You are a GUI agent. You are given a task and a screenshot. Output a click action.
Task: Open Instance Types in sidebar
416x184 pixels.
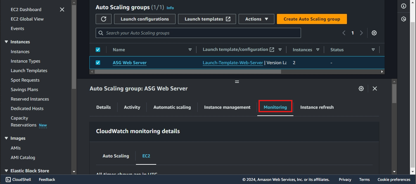26,61
